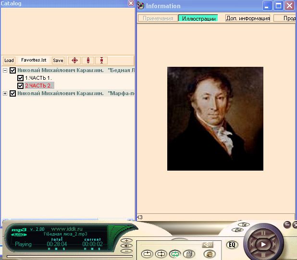
Task: Click the green repeat-all mode icon
Action: 175,254
